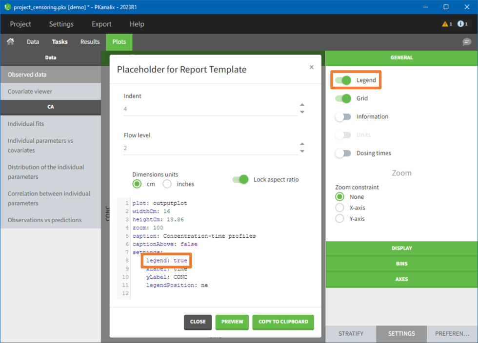The image size is (478, 343).
Task: Click the Copy to Clipboard button
Action: [x=283, y=322]
